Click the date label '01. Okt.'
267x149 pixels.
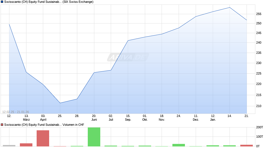pyautogui.click(x=145, y=118)
